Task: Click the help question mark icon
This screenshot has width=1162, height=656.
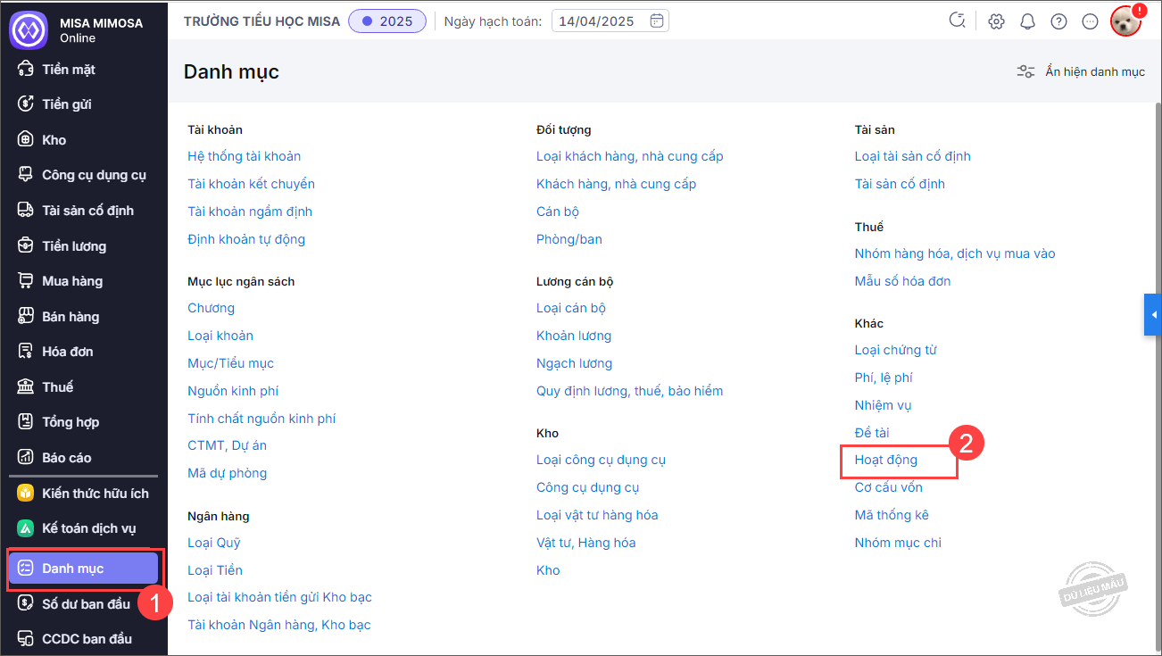Action: click(x=1058, y=21)
